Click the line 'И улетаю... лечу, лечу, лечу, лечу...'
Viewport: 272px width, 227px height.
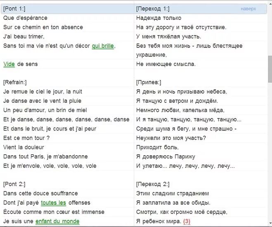click(x=185, y=166)
